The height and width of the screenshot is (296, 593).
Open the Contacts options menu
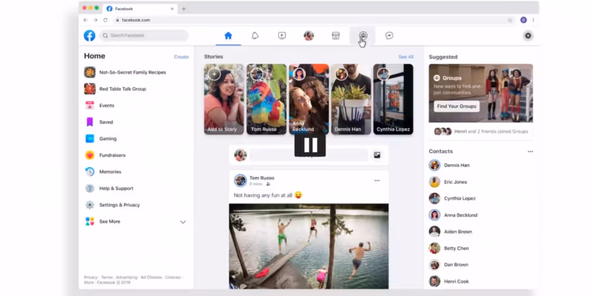530,151
